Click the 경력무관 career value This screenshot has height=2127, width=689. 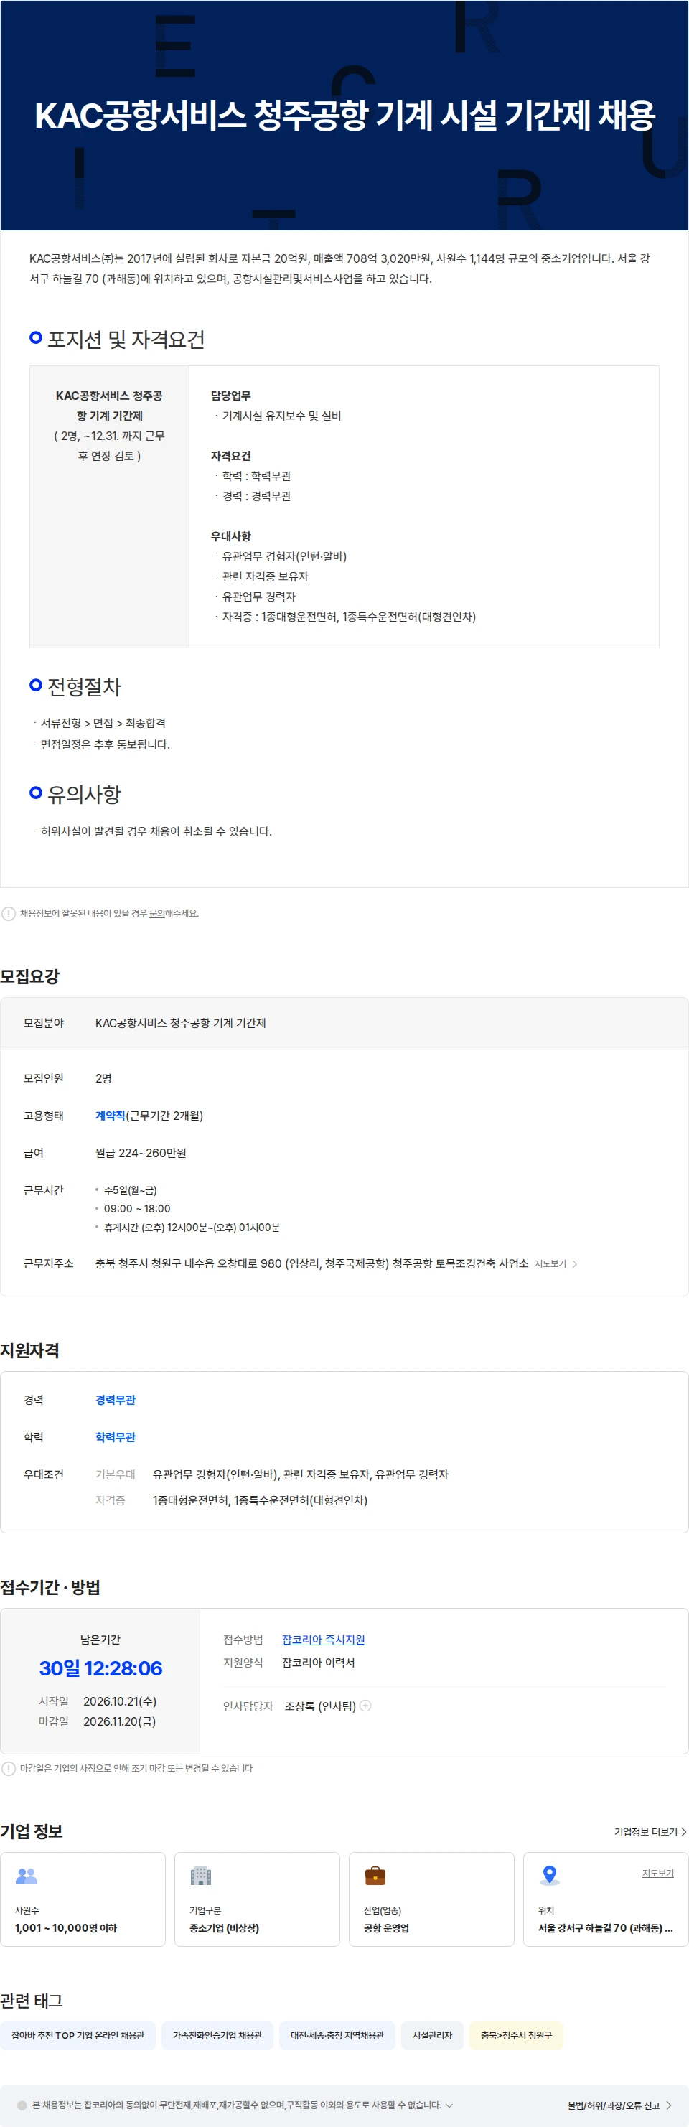click(x=116, y=1400)
